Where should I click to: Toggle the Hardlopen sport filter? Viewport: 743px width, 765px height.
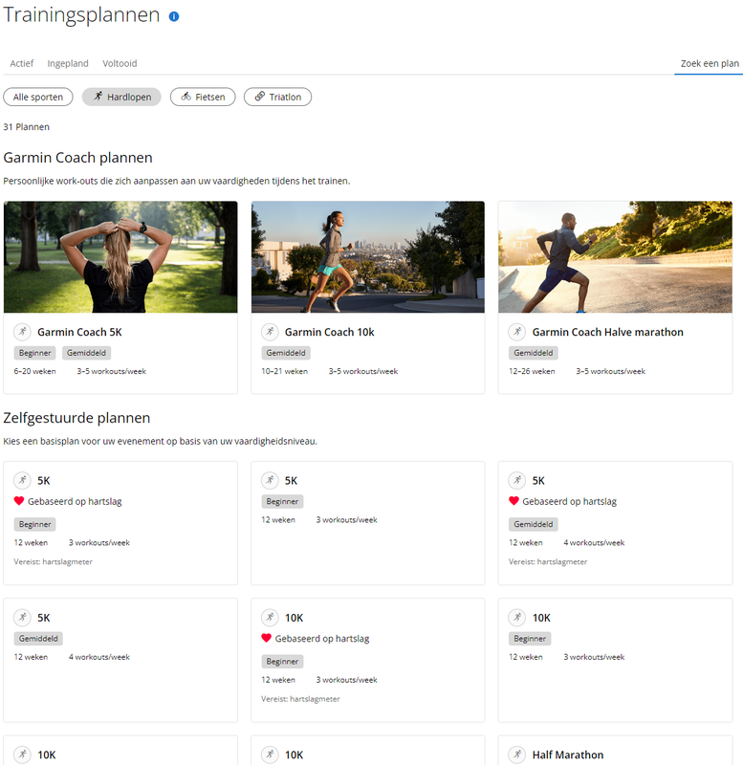(x=121, y=97)
